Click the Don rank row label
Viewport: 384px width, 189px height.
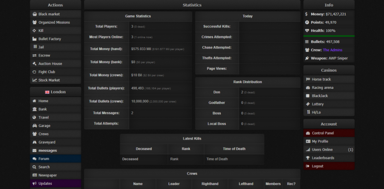(217, 92)
